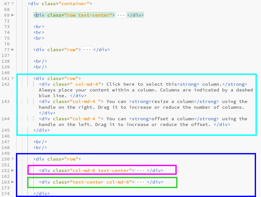Click ellipsis badge in row text-center div
Screen dimensions: 261x197
click(x=121, y=15)
